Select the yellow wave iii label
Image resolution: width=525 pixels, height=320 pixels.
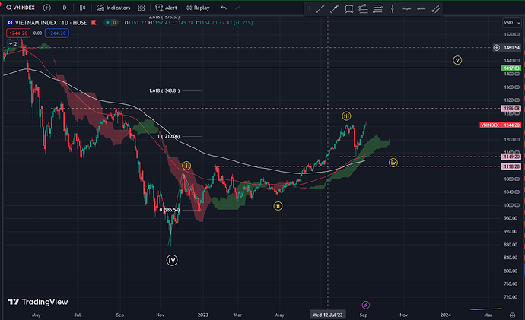tap(346, 116)
